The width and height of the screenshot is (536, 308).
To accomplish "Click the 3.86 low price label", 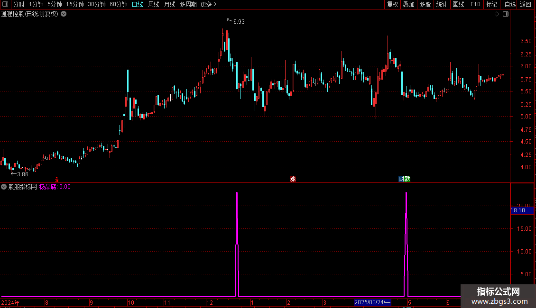I will click(x=23, y=174).
